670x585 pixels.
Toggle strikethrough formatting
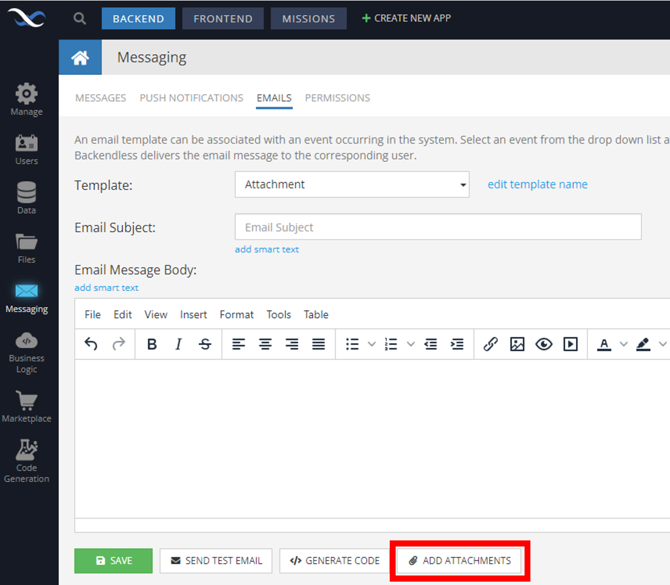(x=205, y=344)
